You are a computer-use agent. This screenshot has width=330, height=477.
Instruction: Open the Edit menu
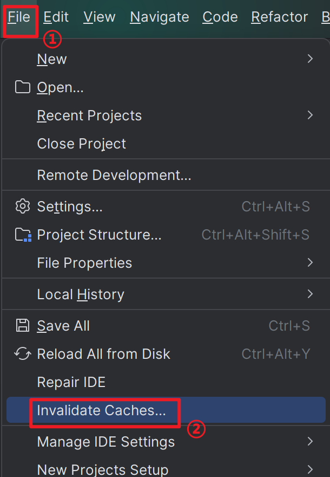(x=56, y=17)
